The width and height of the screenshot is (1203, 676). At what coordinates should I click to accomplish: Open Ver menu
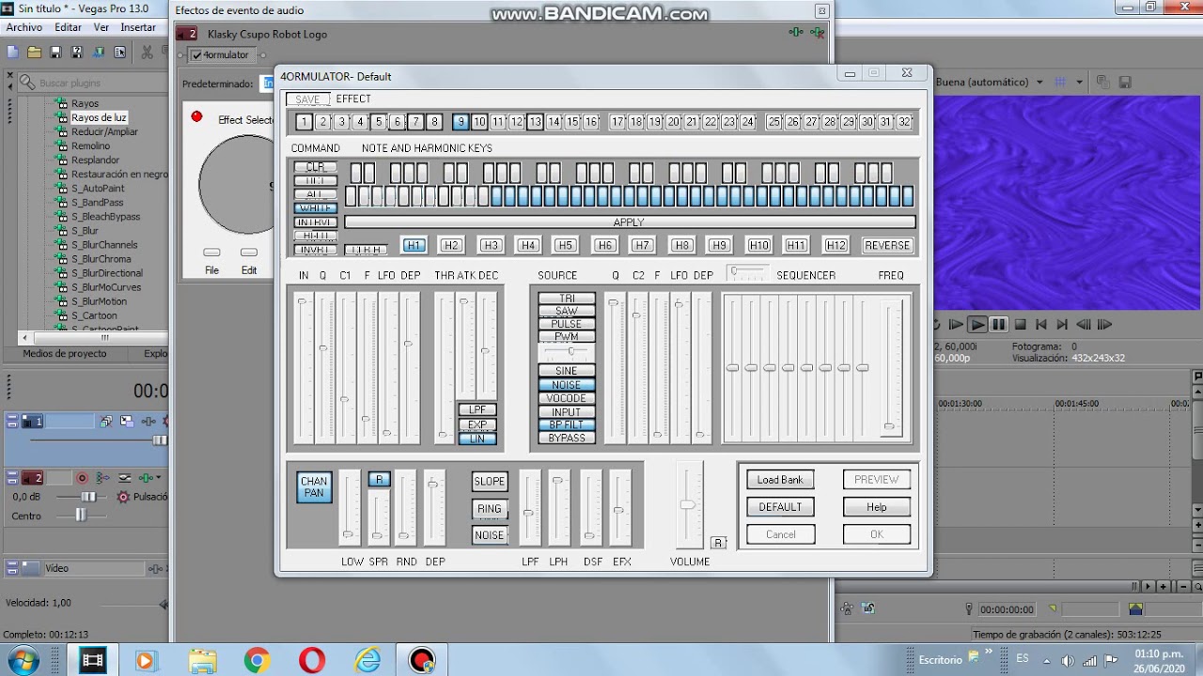coord(102,27)
